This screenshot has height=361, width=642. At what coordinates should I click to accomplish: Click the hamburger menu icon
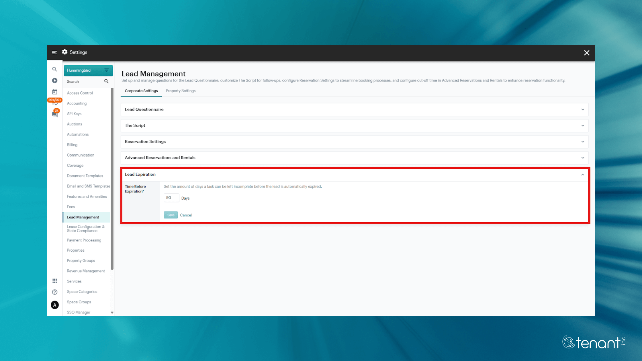(54, 52)
